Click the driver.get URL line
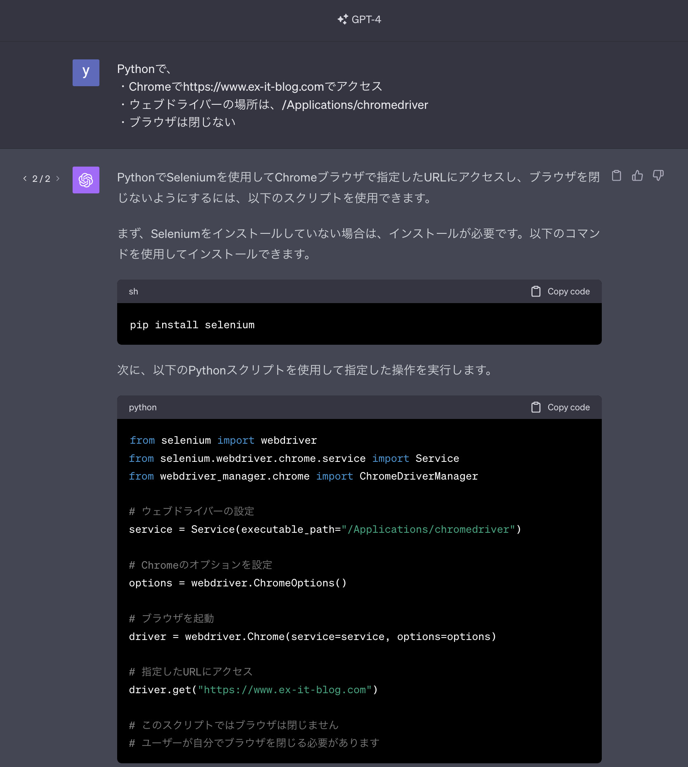This screenshot has width=688, height=767. [253, 690]
